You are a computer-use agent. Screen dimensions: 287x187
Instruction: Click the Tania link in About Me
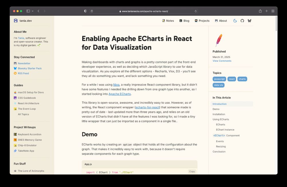(21, 38)
